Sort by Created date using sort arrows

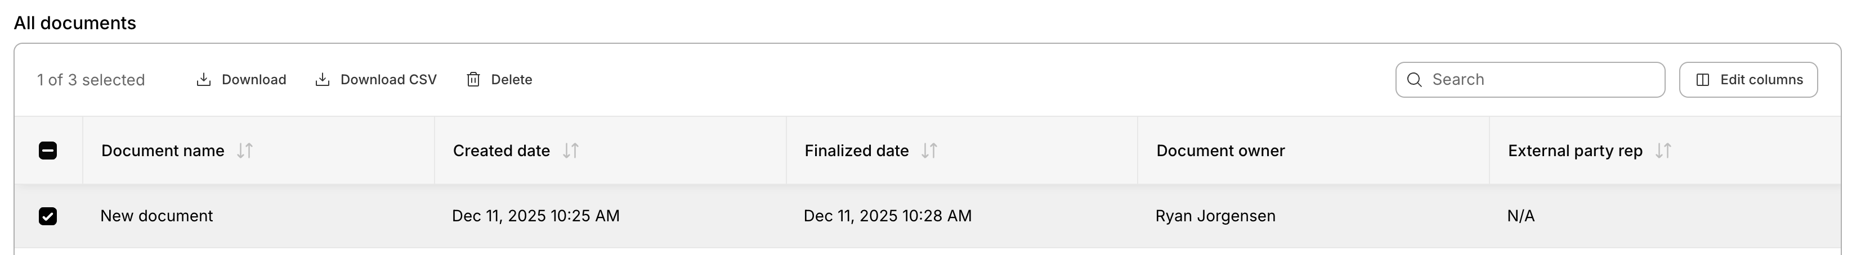pyautogui.click(x=571, y=151)
